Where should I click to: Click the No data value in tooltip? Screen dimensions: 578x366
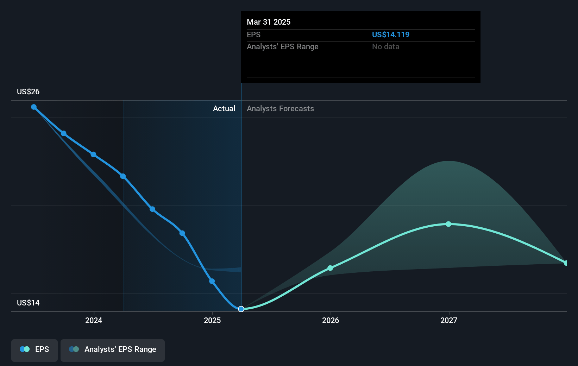point(386,46)
